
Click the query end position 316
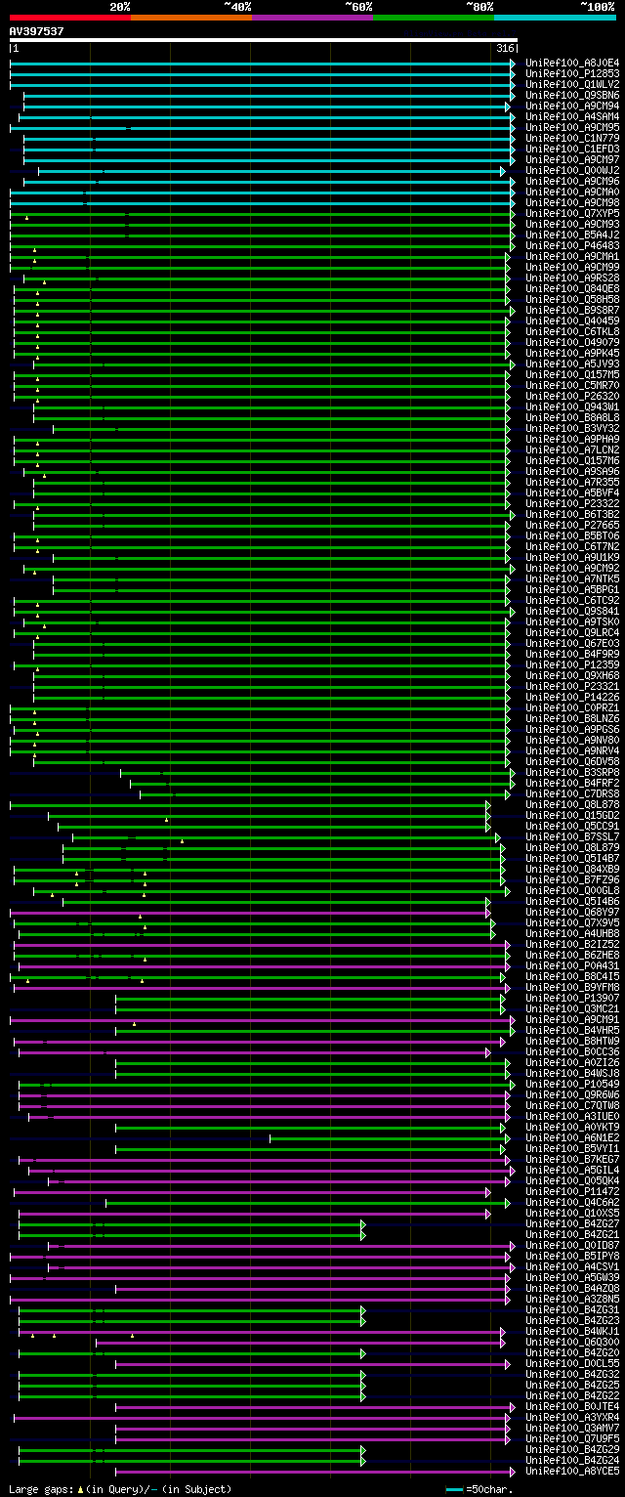[x=505, y=48]
